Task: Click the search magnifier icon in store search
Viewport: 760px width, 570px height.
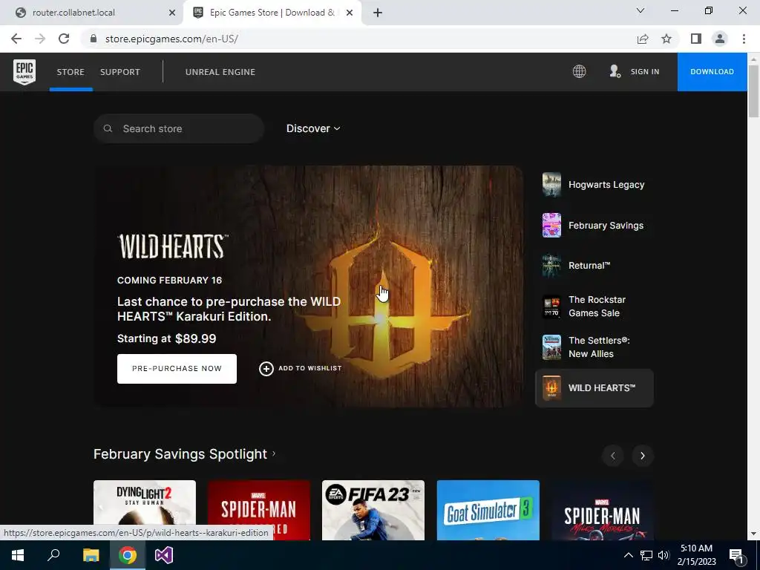Action: (108, 128)
